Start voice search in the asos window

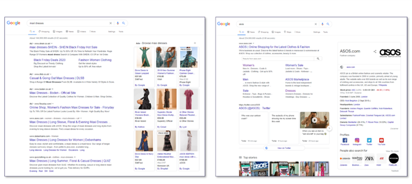coord(323,24)
